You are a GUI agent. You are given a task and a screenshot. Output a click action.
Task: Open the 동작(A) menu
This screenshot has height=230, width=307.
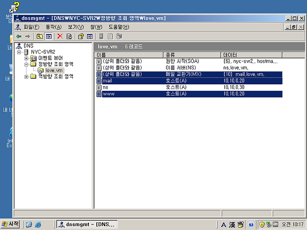(54, 27)
